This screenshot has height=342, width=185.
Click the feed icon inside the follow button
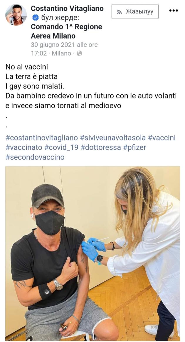tap(120, 12)
